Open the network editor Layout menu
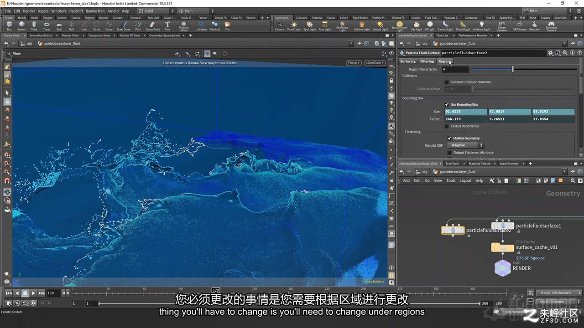 [465, 180]
